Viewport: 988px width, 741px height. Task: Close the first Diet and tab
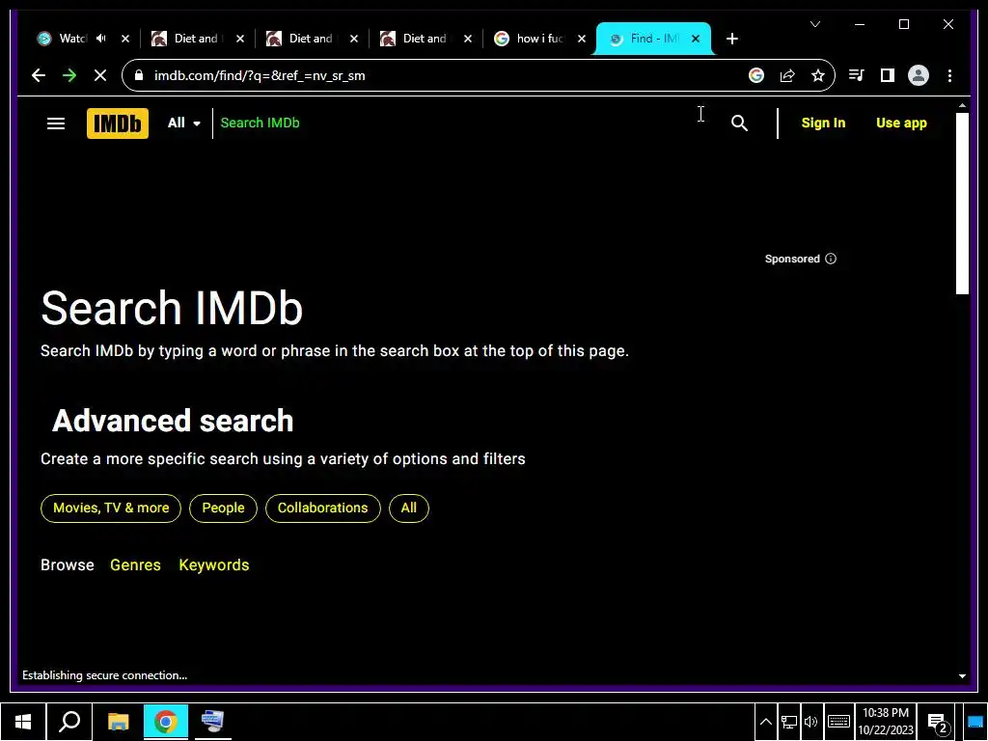pos(239,39)
